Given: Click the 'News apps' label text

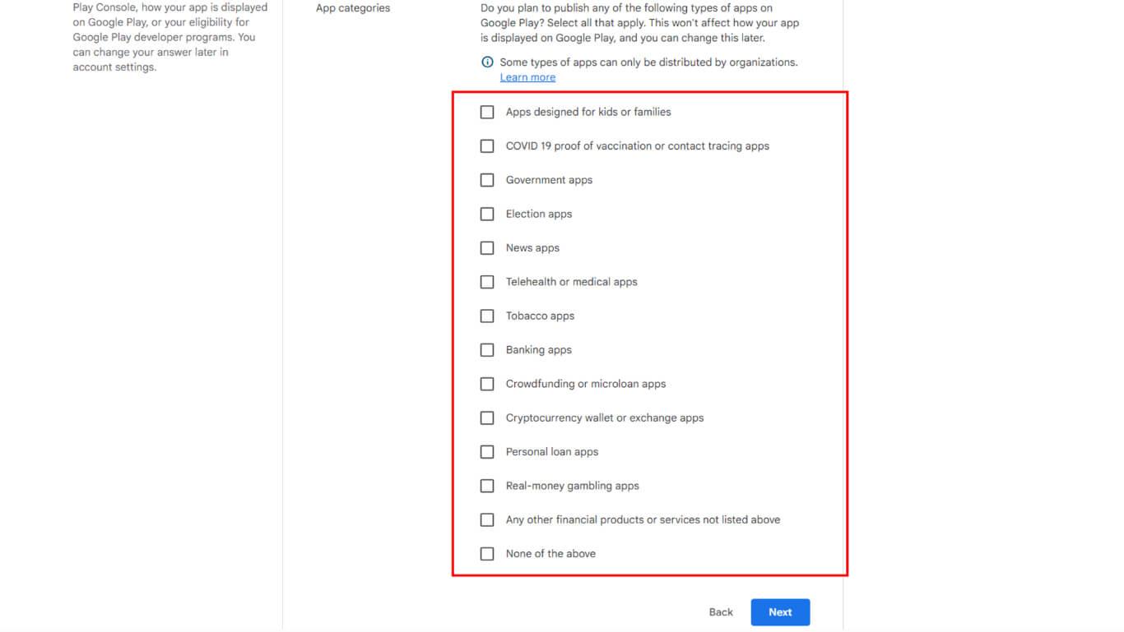Looking at the screenshot, I should [x=532, y=248].
